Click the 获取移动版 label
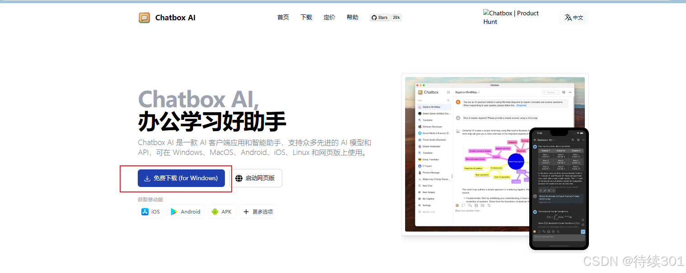 (150, 200)
